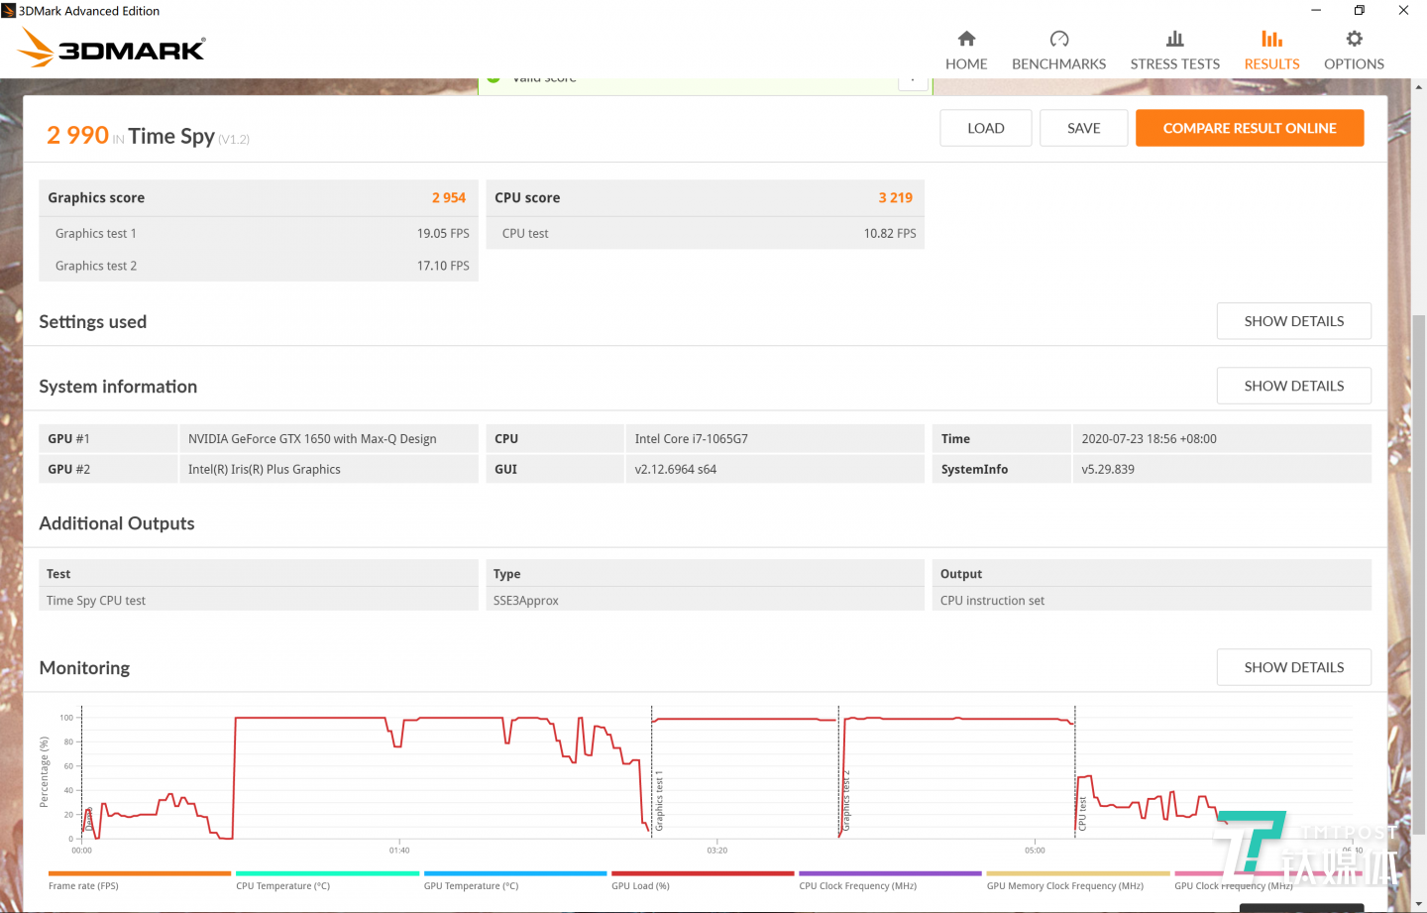Click the blue GPU Temperature color bar
1427x913 pixels.
click(514, 873)
